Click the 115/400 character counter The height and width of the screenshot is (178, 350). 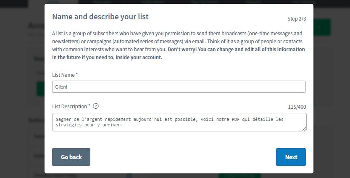(297, 107)
